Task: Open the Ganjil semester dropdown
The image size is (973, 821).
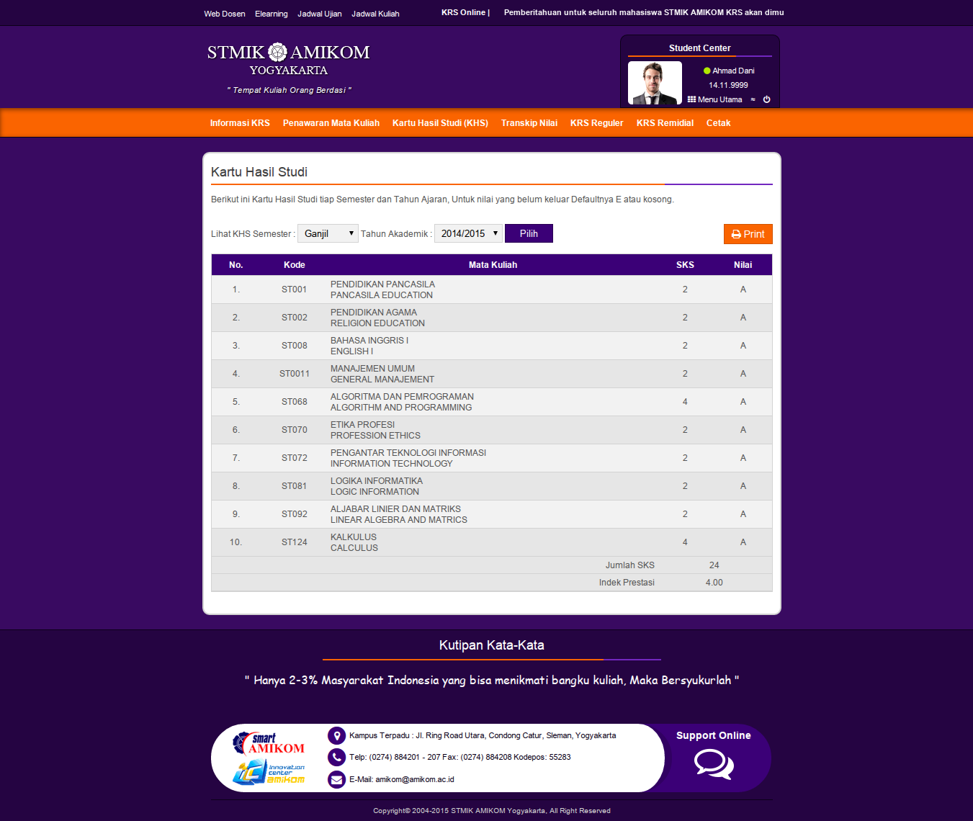Action: pos(328,233)
